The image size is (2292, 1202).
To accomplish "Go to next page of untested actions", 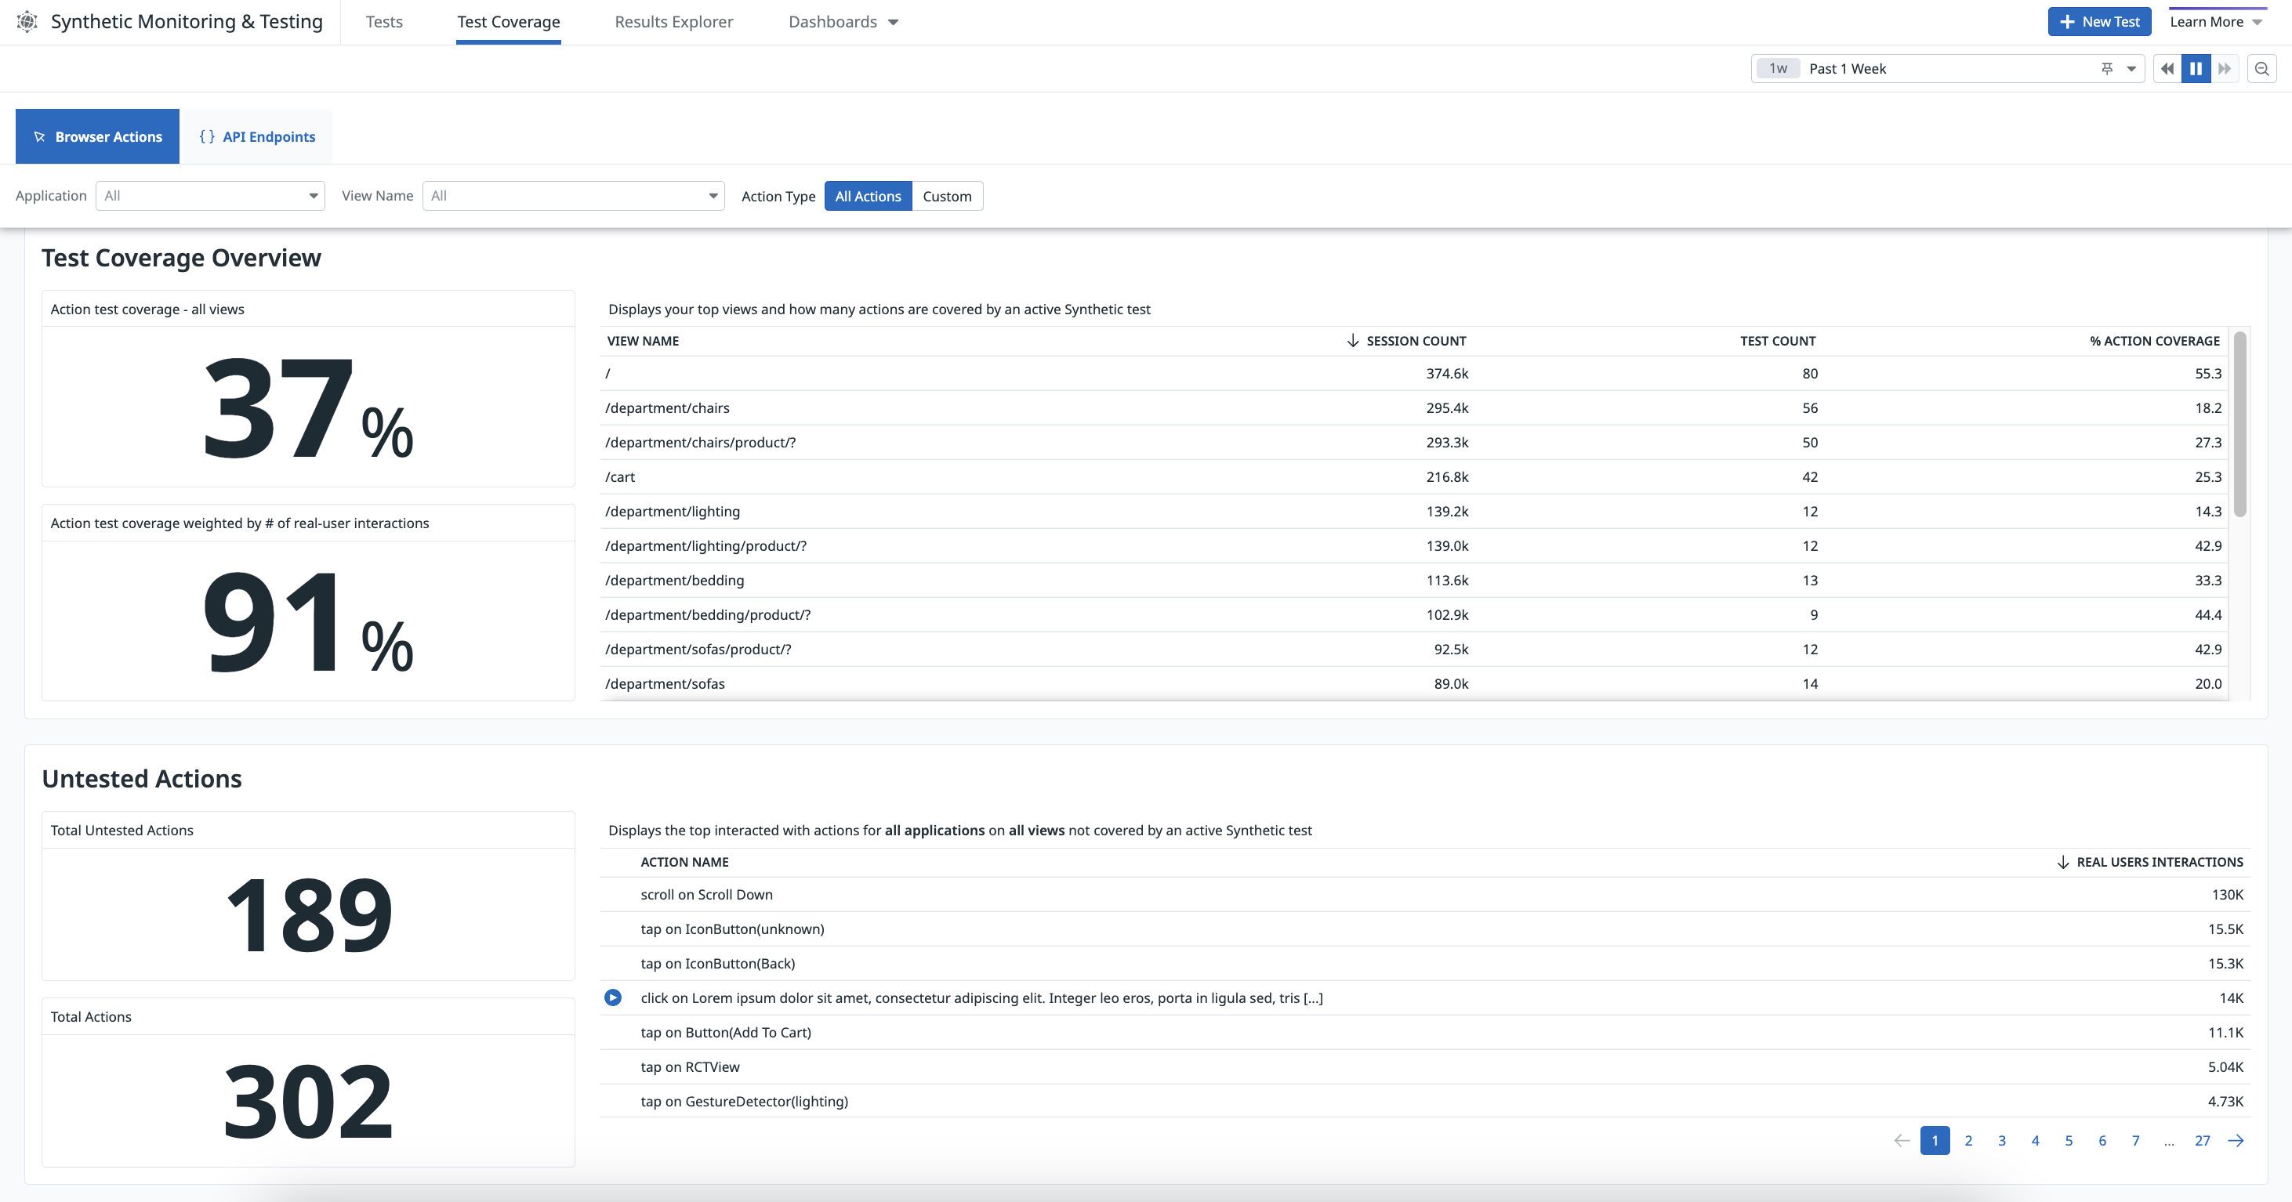I will [x=2236, y=1141].
